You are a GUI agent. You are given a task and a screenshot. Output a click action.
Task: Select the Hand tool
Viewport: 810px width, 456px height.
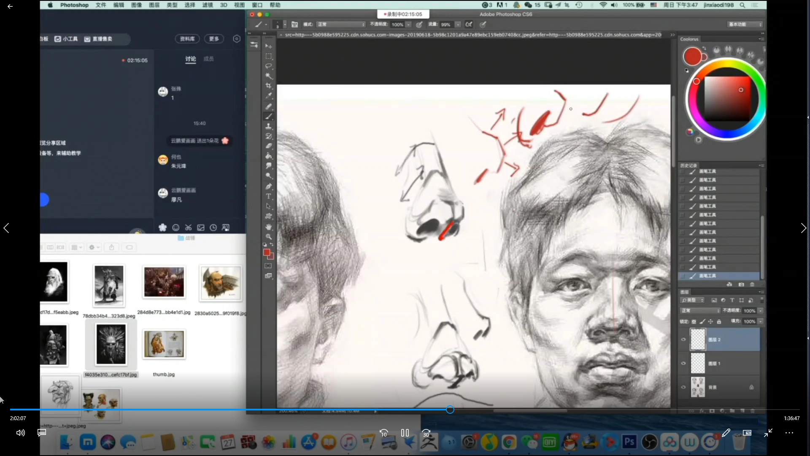point(268,227)
